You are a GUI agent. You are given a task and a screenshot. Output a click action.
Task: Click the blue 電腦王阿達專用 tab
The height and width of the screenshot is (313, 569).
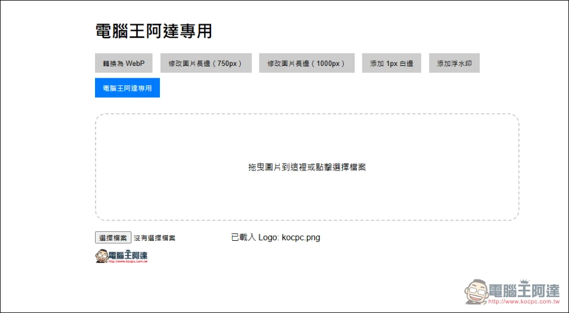127,87
